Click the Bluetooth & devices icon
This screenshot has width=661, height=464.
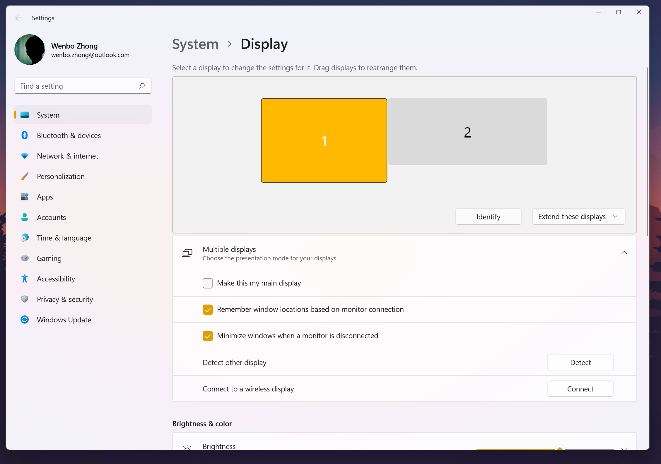point(25,135)
